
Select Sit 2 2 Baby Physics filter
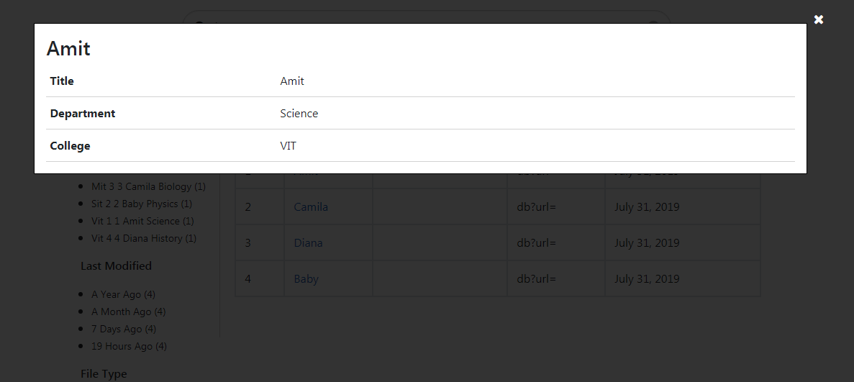click(141, 204)
